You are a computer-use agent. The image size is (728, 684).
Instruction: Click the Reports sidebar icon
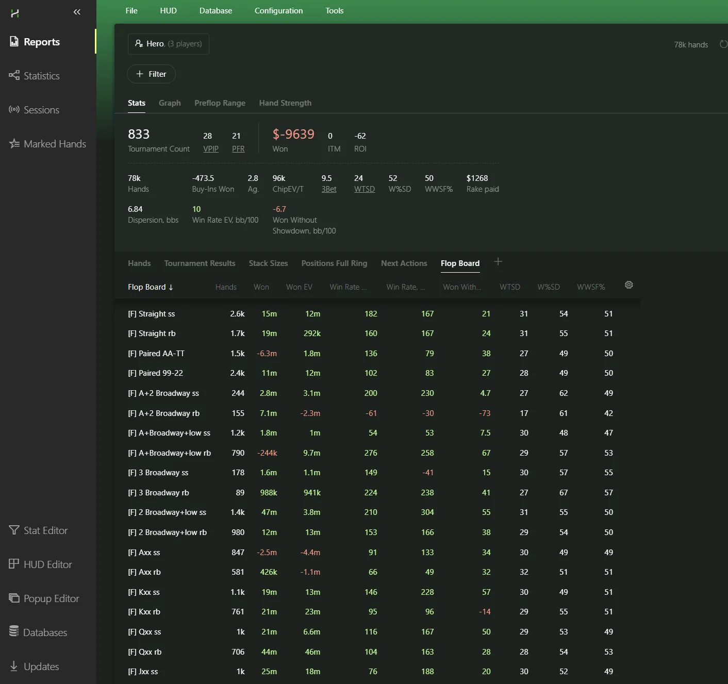click(14, 42)
